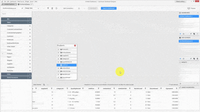This screenshot has height=112, width=200.
Task: Filter the UnitsOnOrder column in the preview grid
Action: (130, 88)
